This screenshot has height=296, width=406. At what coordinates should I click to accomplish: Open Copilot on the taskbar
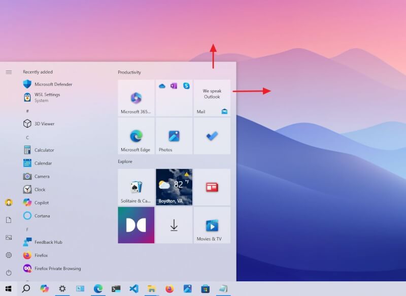click(44, 288)
